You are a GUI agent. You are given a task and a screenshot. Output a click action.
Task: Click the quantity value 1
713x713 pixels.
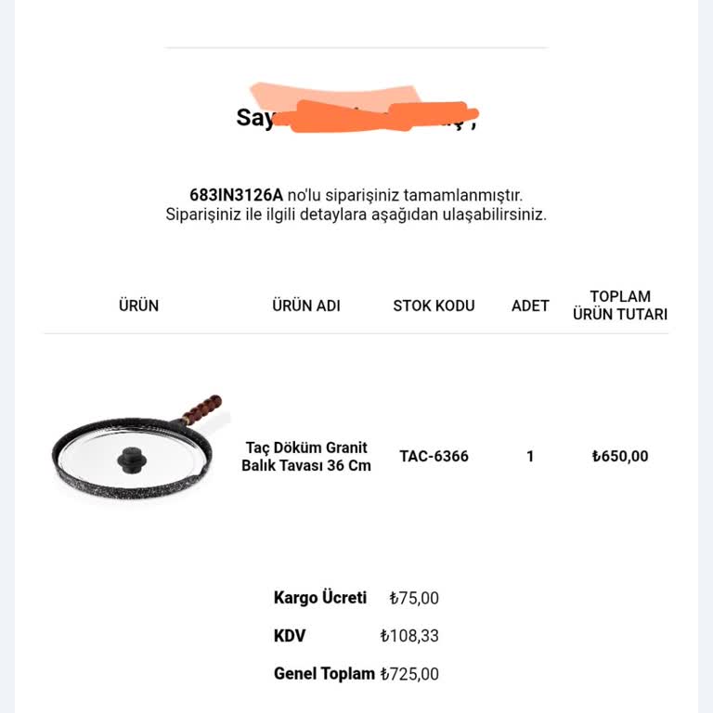coord(530,456)
